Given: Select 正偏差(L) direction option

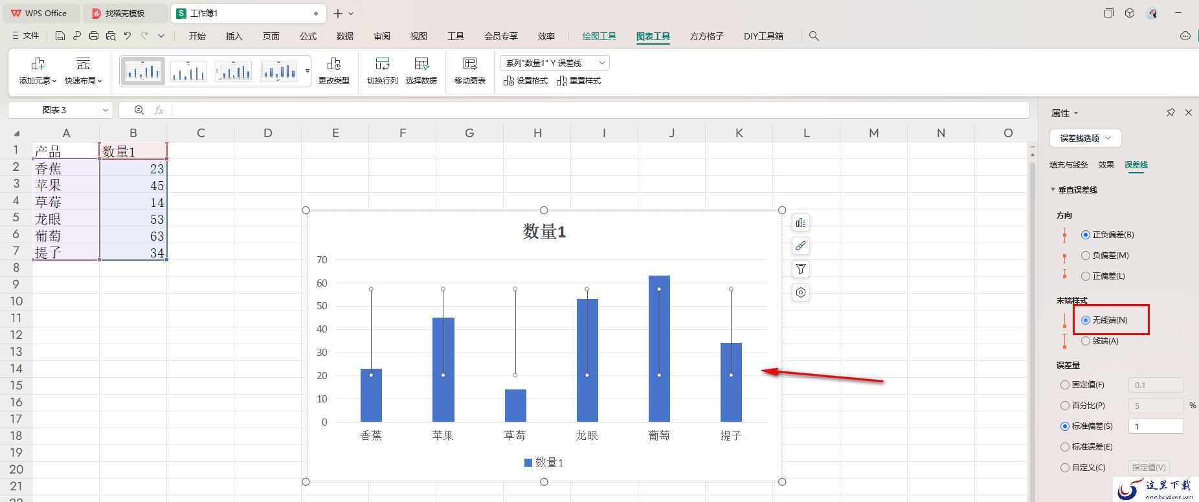Looking at the screenshot, I should [1103, 276].
